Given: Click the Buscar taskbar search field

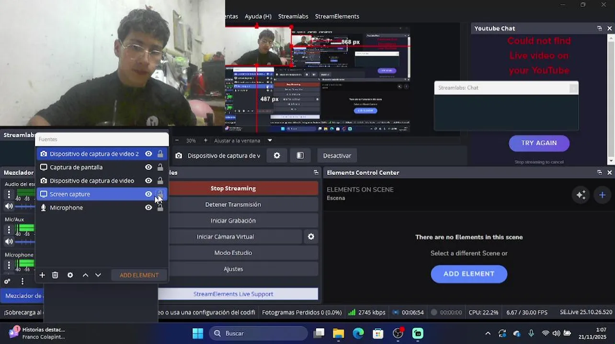Looking at the screenshot, I should click(x=258, y=333).
